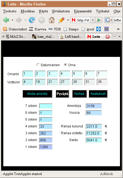The height and width of the screenshot is (178, 123).
Task: Click the search box containing leftie
Action: click(118, 20)
